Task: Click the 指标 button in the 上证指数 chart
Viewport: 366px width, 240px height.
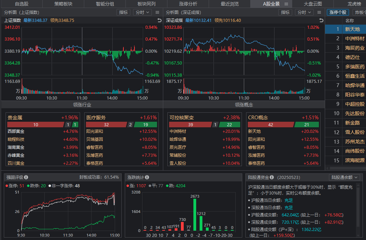Action: click(x=123, y=12)
